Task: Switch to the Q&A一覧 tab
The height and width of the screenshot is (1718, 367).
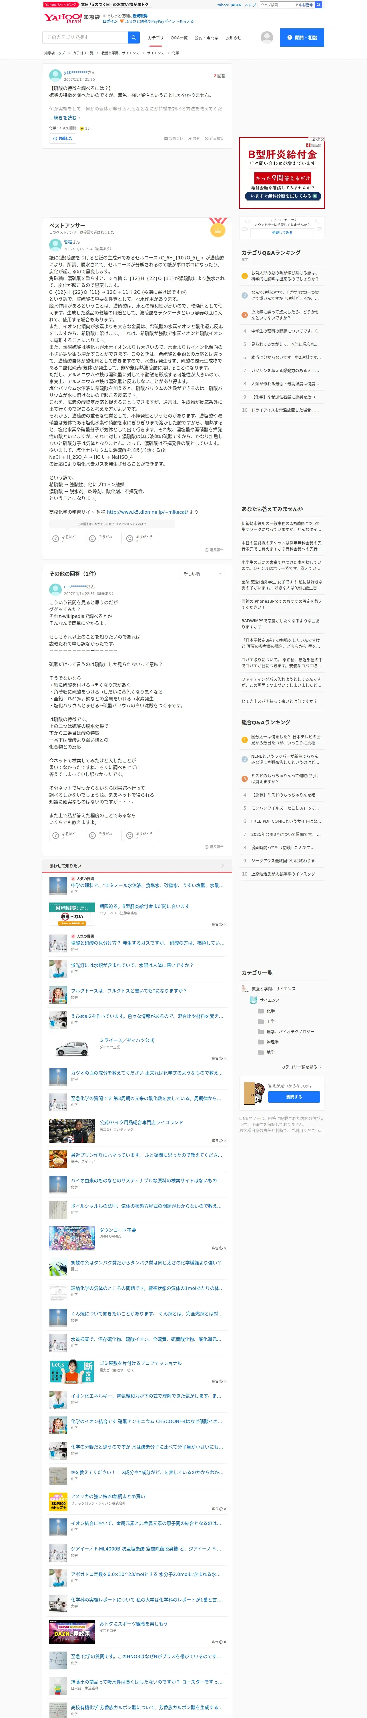Action: point(179,38)
